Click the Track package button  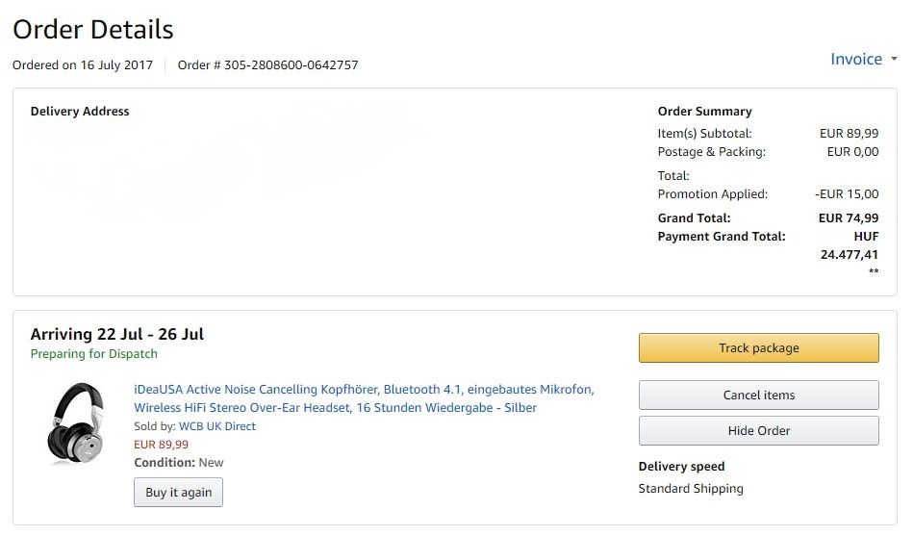758,348
